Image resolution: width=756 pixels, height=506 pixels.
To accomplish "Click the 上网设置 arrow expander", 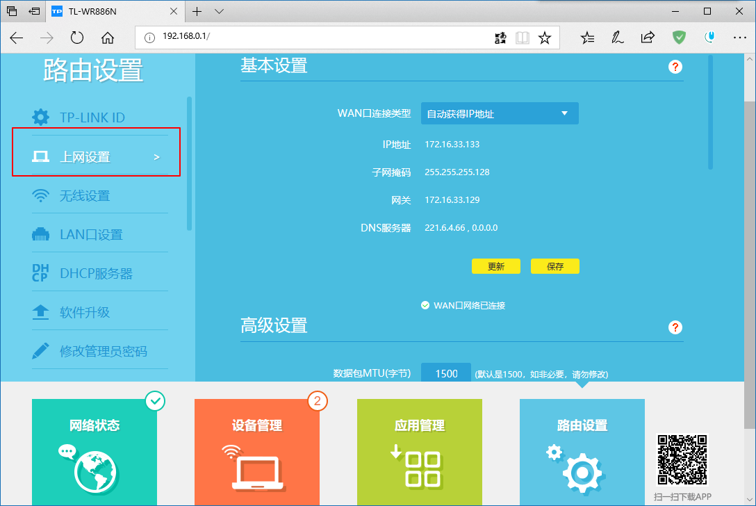I will tap(156, 157).
